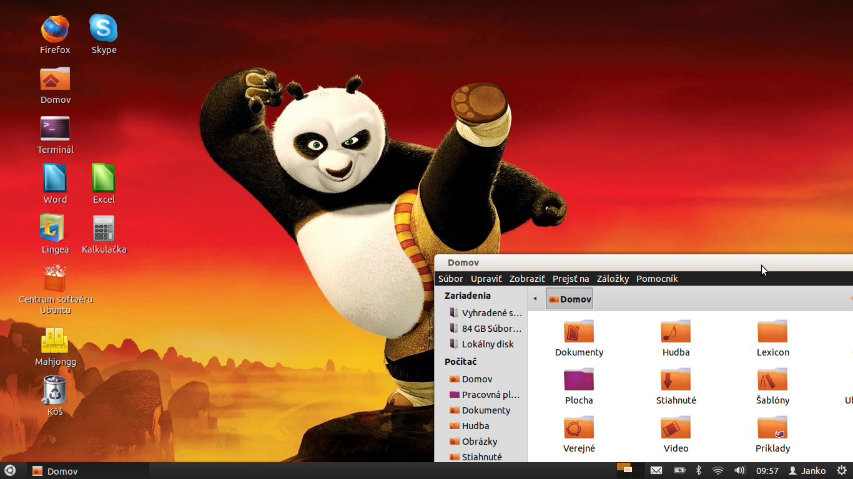Click the 09:57 clock
The width and height of the screenshot is (853, 479).
click(767, 471)
